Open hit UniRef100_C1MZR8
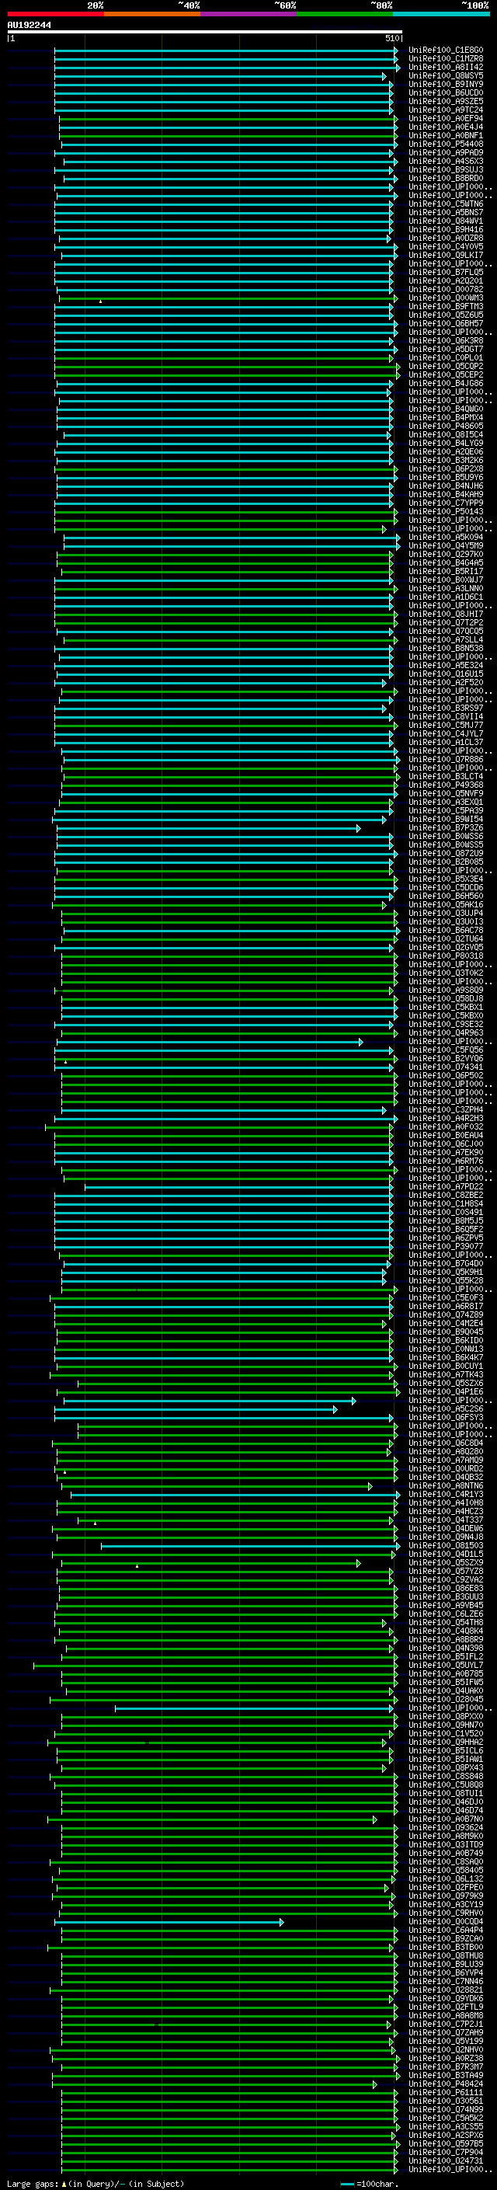 [446, 59]
